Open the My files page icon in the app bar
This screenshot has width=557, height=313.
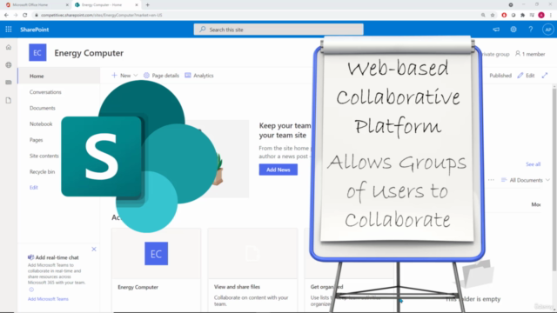(x=9, y=101)
